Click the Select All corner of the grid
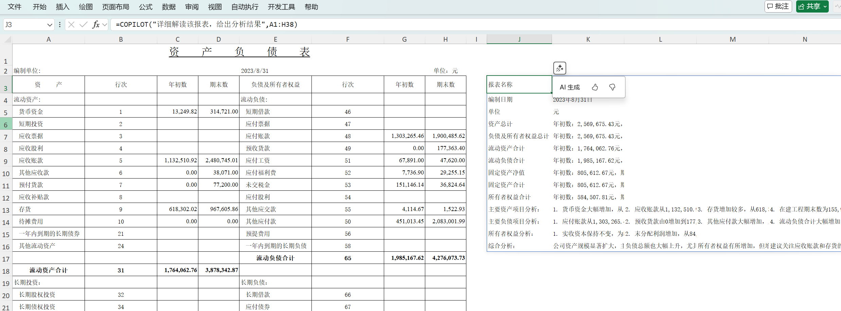841x311 pixels. [7, 39]
